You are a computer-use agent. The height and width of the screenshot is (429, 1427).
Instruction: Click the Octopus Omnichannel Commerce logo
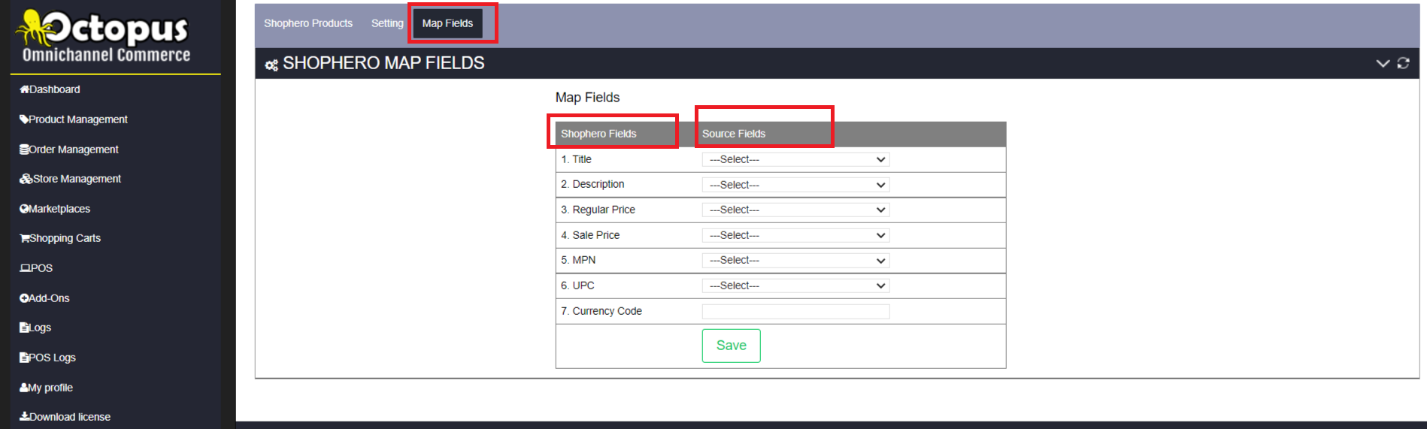(x=104, y=35)
